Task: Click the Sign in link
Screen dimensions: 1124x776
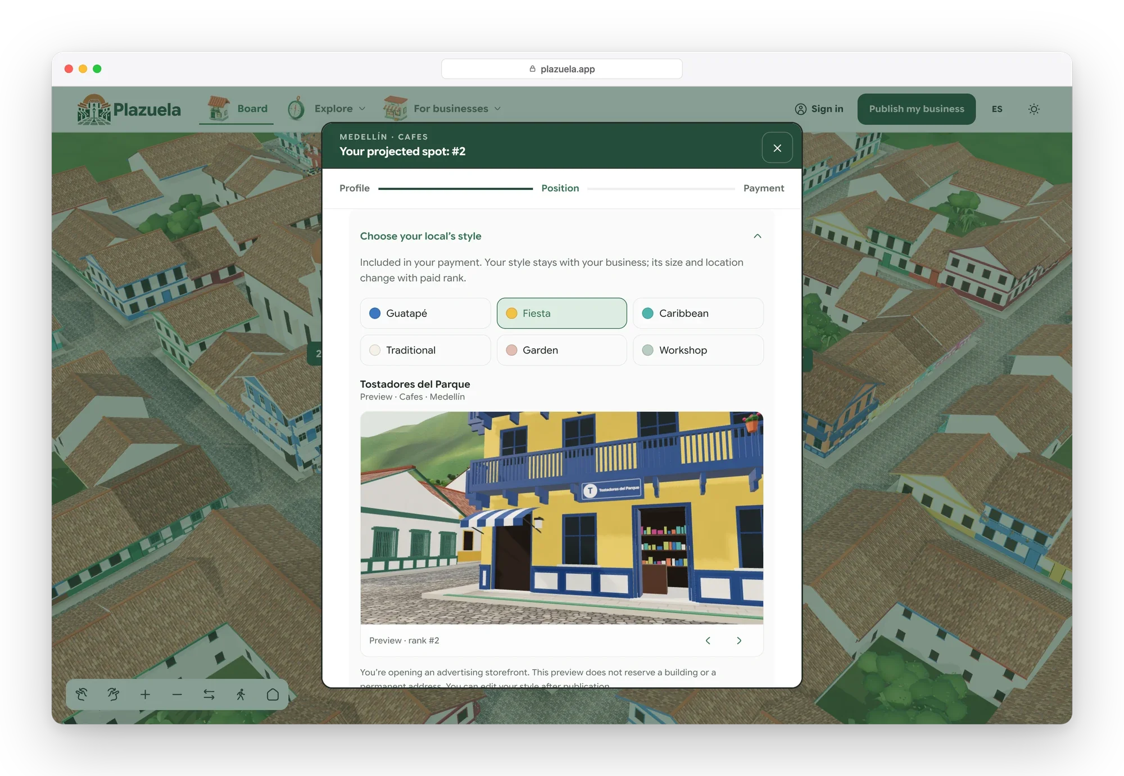Action: tap(819, 109)
